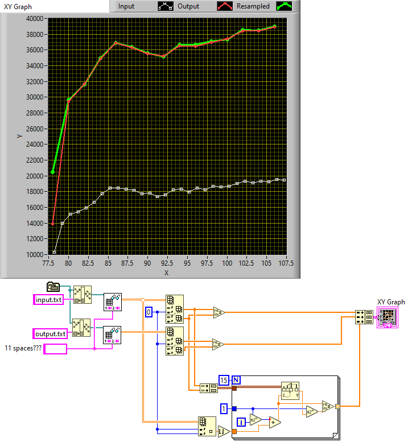The width and height of the screenshot is (408, 446).
Task: Select the second Re/Im To Complex node
Action: pyautogui.click(x=219, y=345)
